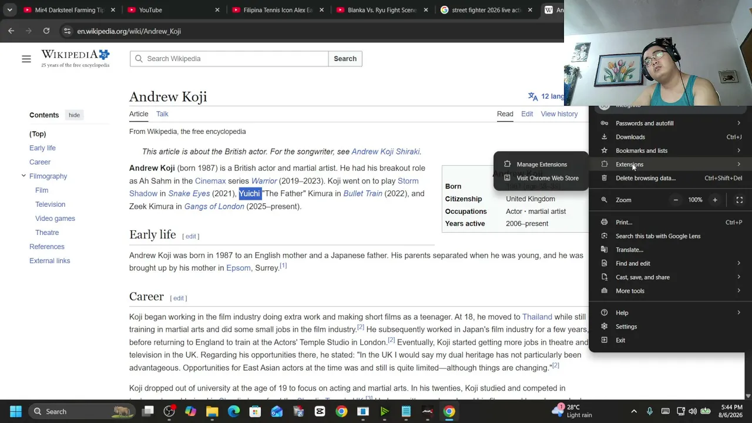Choose Delete browsing data in Chrome menu
This screenshot has height=423, width=752.
(670, 178)
